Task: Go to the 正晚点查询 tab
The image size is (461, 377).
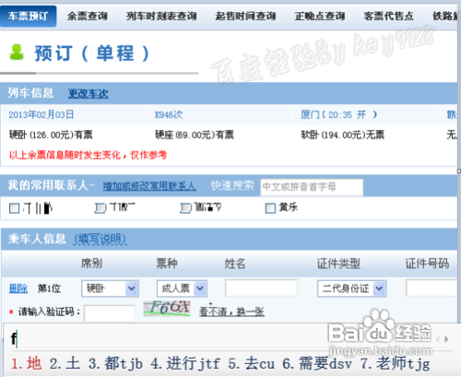Action: pos(320,16)
